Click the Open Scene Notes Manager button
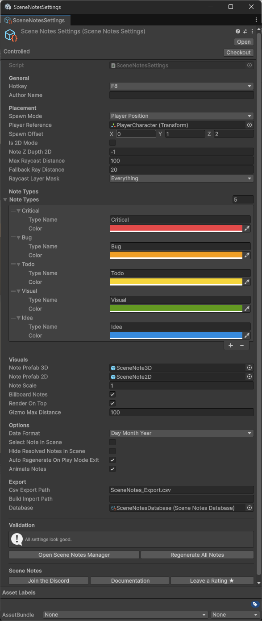 click(74, 555)
